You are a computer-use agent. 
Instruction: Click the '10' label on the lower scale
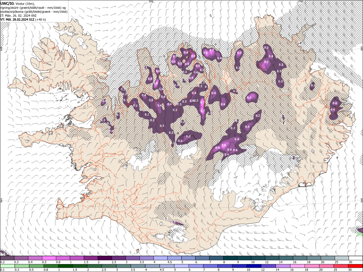coord(249,270)
